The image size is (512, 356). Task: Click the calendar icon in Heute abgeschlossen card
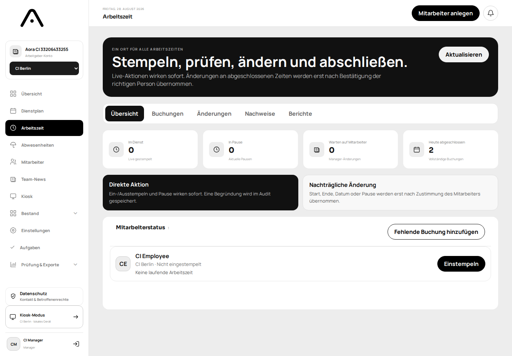tap(417, 150)
